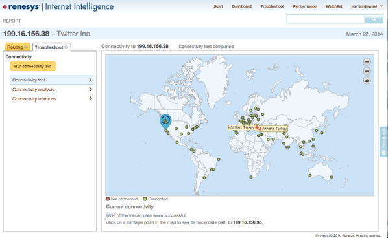Reset map to home view
This screenshot has height=238, width=388.
click(367, 81)
